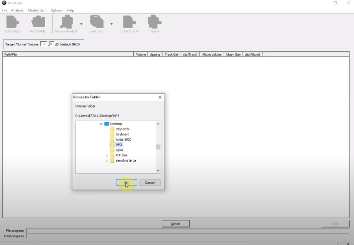Click the Add File(s) toolbar icon
This screenshot has height=245, width=354.
point(12,22)
